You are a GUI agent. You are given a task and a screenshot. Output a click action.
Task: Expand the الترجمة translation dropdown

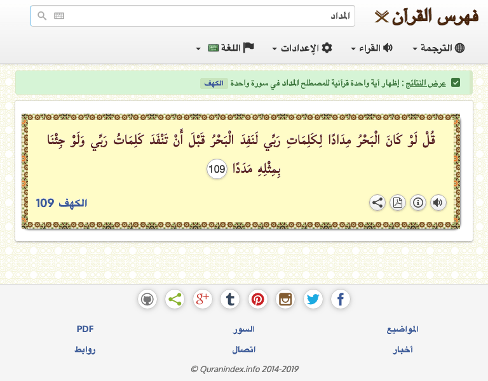(438, 48)
